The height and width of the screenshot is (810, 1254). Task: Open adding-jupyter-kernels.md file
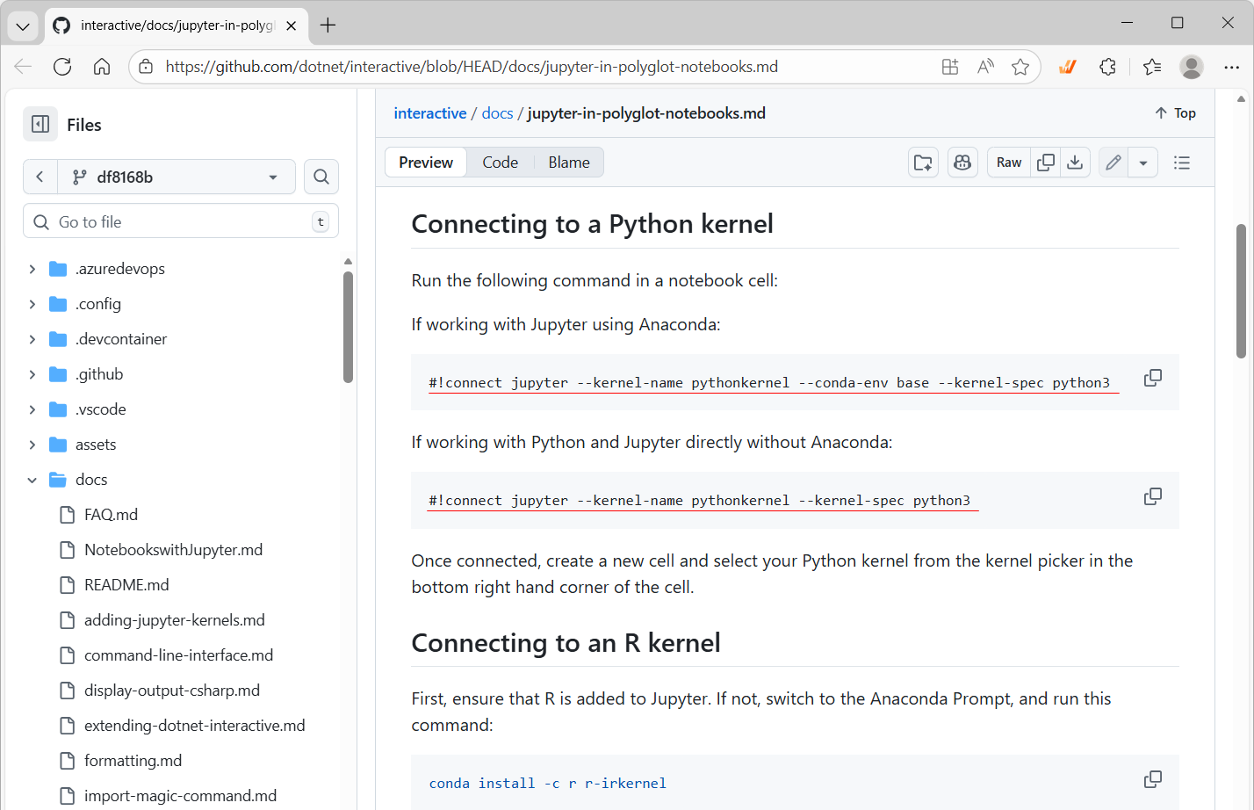coord(174,620)
